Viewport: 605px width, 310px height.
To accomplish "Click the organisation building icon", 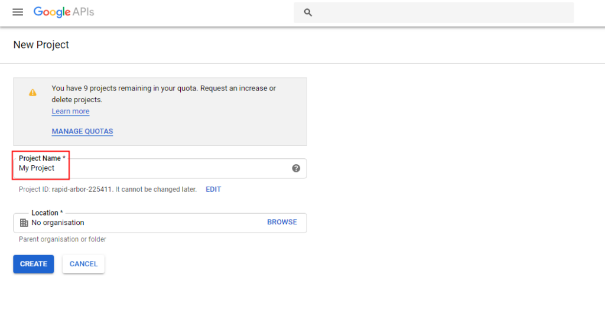I will [x=24, y=223].
